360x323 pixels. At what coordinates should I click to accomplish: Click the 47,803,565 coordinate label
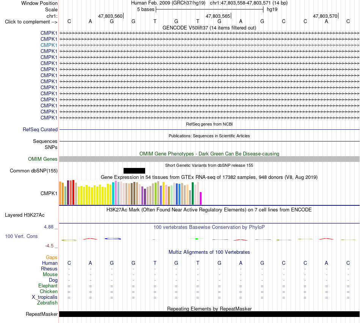(x=218, y=16)
